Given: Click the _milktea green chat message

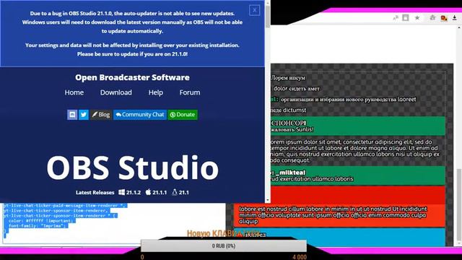Looking at the screenshot, I should pos(358,175).
